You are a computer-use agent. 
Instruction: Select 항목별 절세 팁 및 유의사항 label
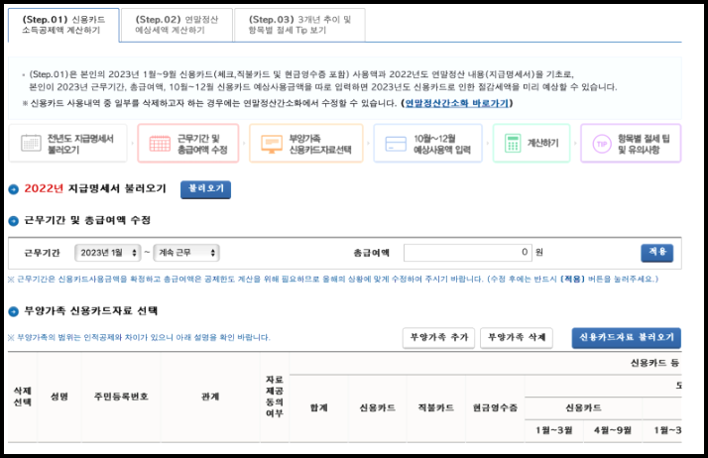click(x=644, y=144)
